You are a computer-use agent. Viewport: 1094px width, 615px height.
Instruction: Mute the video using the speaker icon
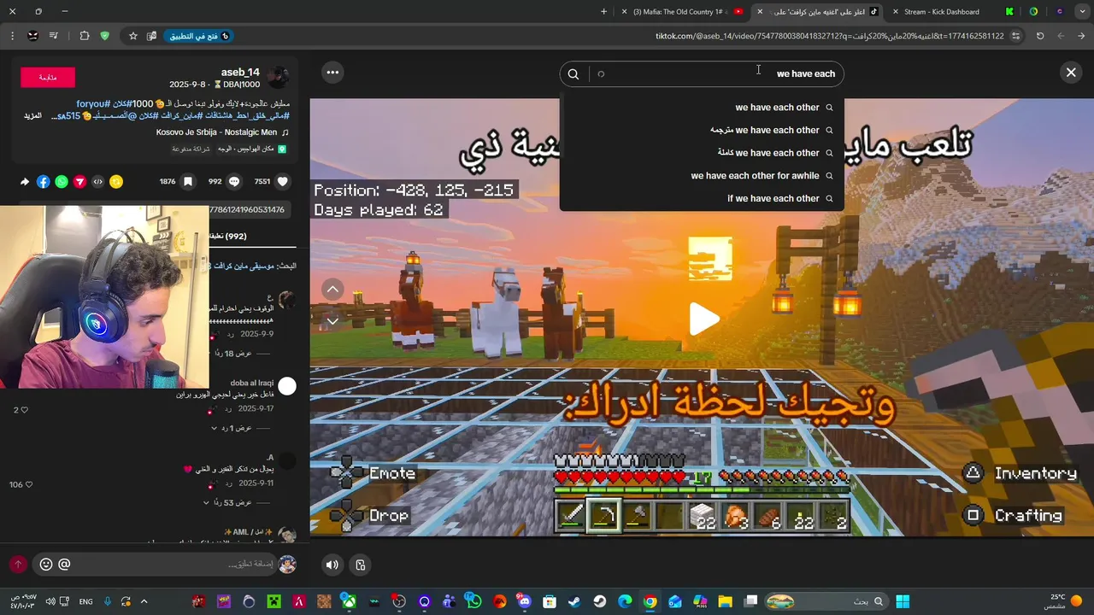332,565
